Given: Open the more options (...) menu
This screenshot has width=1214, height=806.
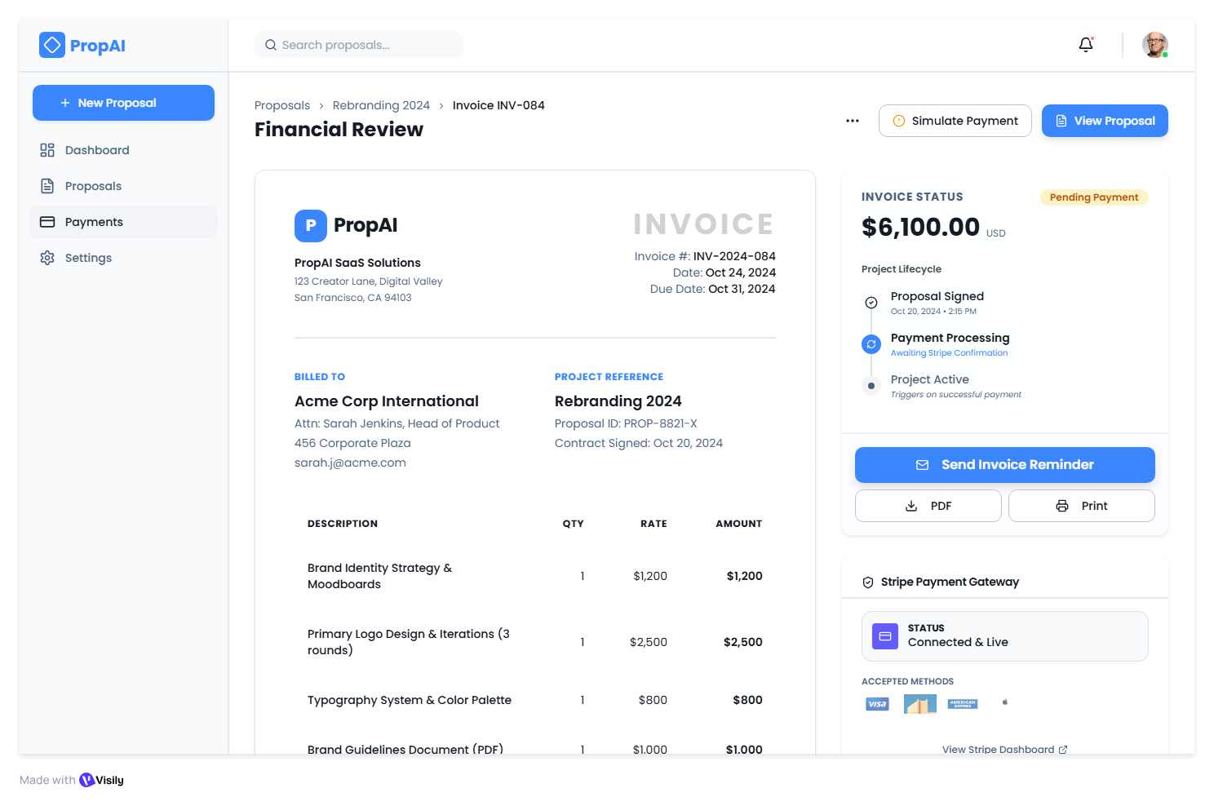Looking at the screenshot, I should point(852,121).
